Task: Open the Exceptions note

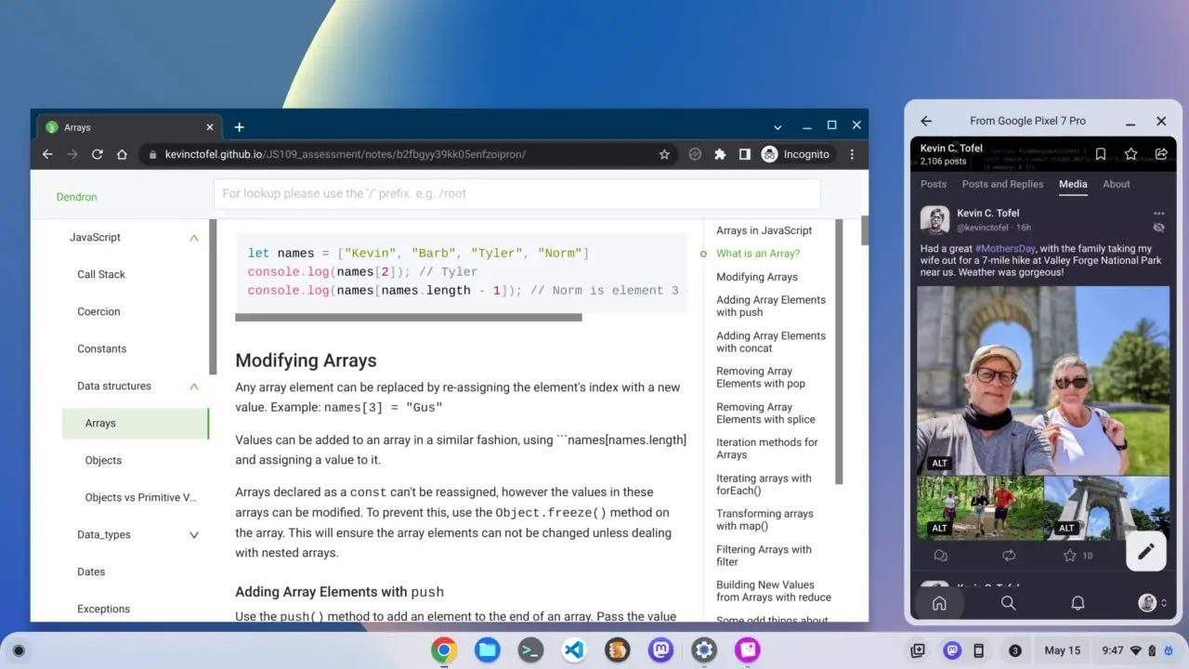Action: pos(103,609)
